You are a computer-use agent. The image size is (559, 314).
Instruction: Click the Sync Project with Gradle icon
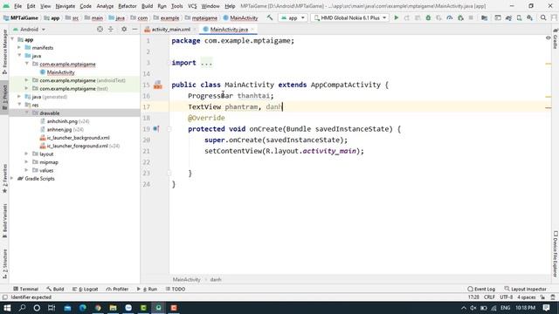click(x=508, y=17)
